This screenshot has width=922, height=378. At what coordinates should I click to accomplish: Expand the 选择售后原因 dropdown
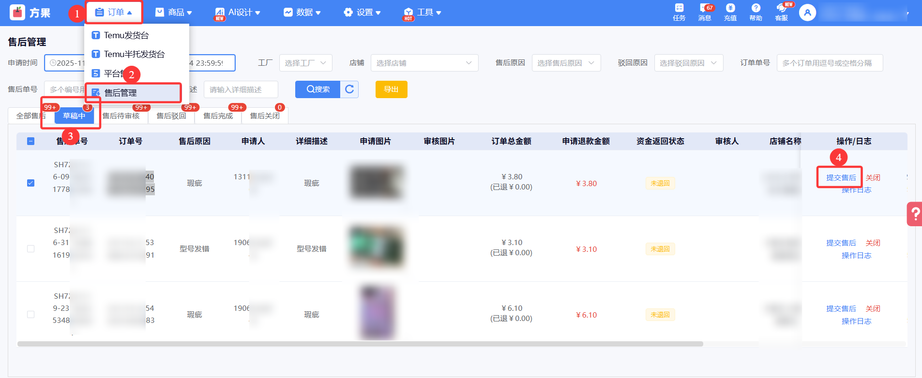click(x=566, y=63)
